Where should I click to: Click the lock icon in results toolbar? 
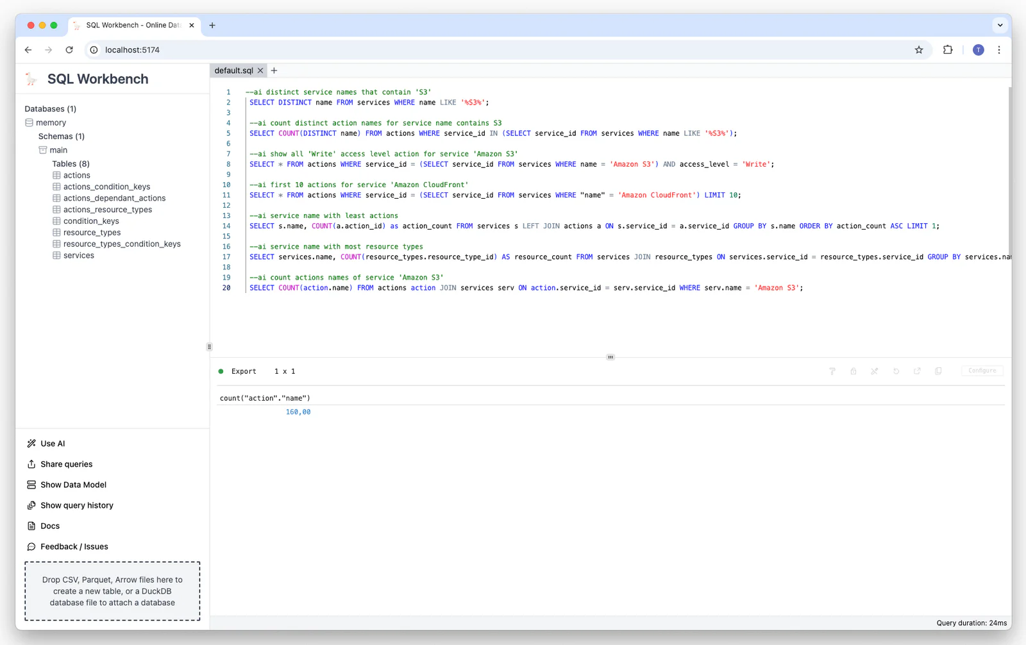click(854, 371)
